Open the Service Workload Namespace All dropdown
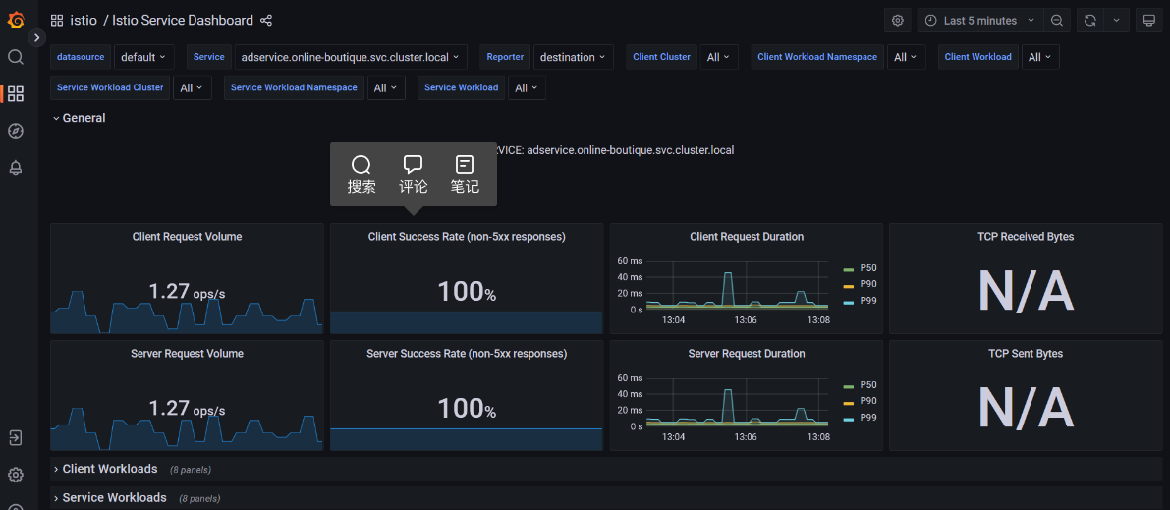 (386, 88)
